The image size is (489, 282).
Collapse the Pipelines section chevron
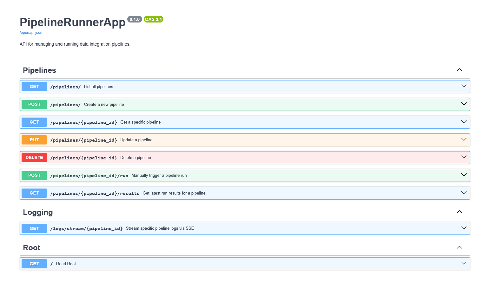[459, 70]
